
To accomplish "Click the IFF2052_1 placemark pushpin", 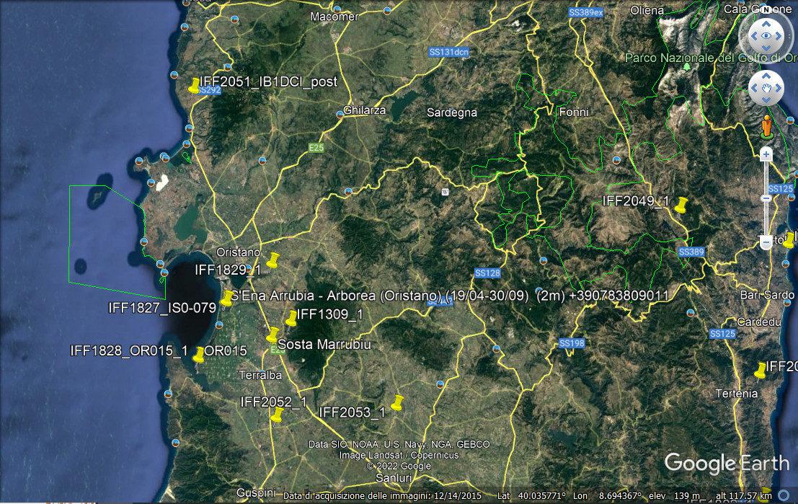I will click(276, 415).
